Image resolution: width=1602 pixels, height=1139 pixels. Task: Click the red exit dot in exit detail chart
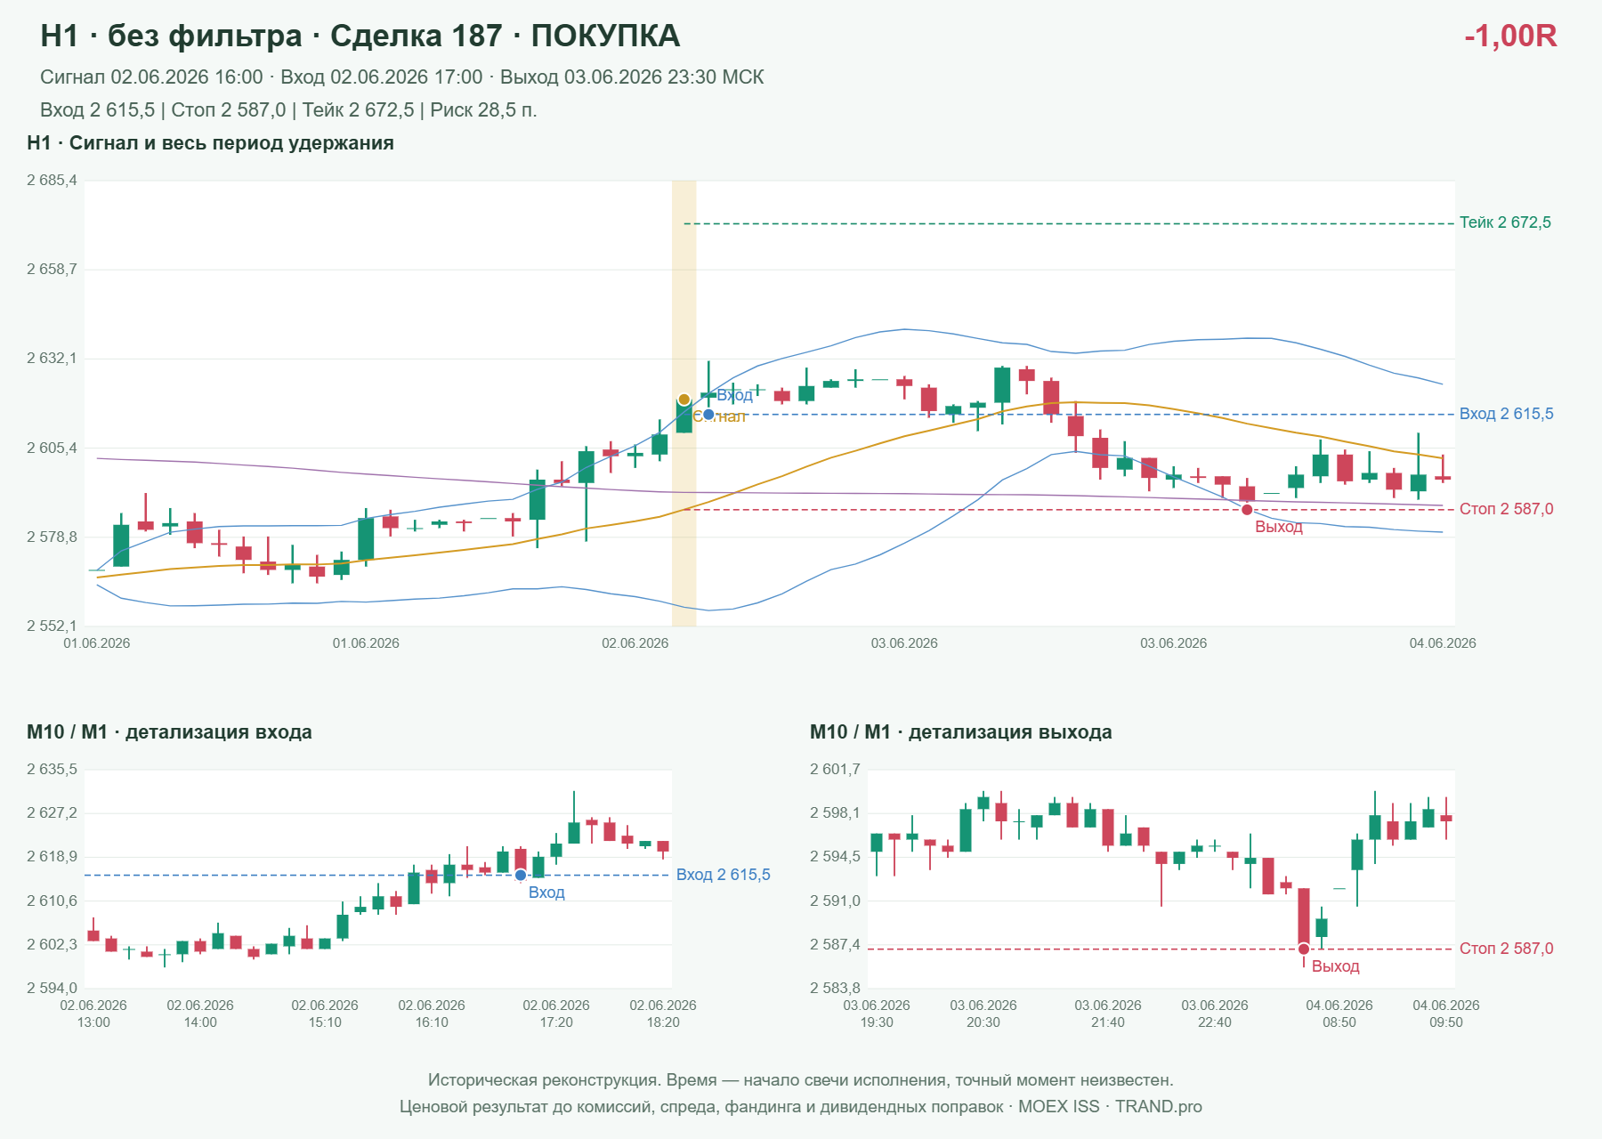[x=1304, y=949]
